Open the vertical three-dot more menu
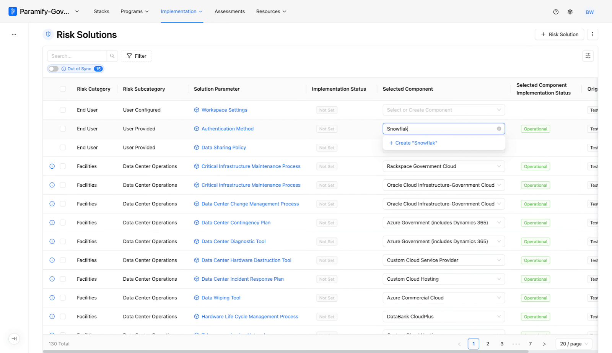This screenshot has width=612, height=353. click(x=592, y=34)
